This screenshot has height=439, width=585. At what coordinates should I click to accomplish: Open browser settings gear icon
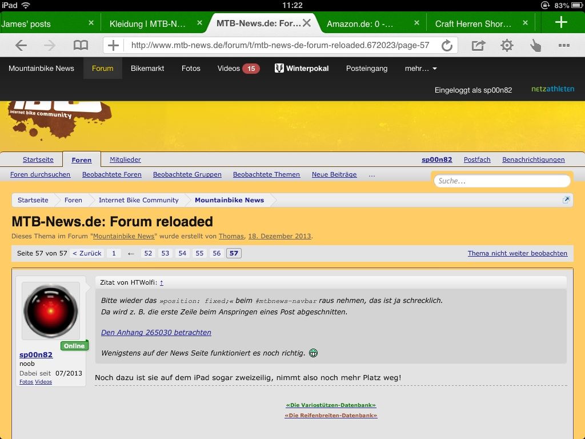point(507,46)
